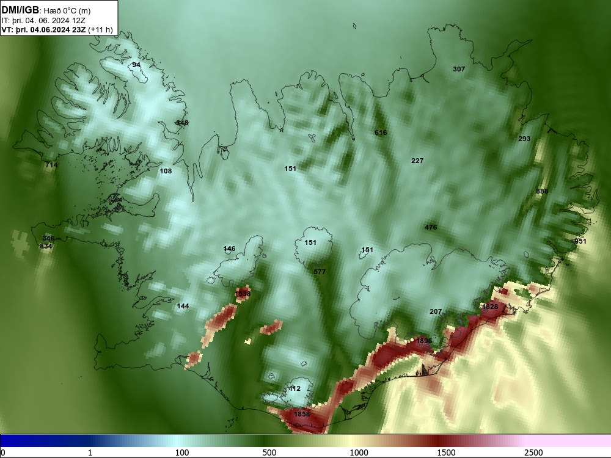Click the map value 1858

tap(302, 414)
